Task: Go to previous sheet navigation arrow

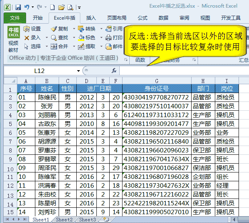Action: (13, 219)
